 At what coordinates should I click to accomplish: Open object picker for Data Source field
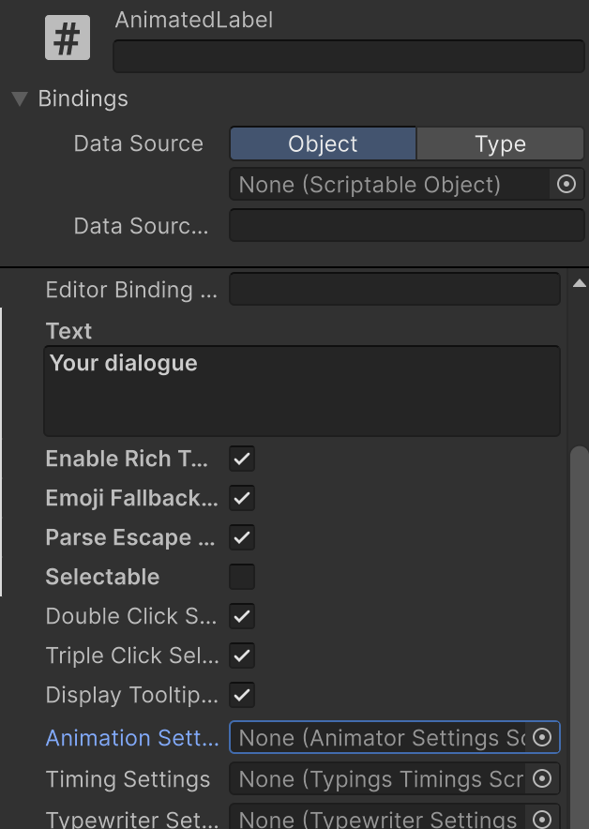(x=566, y=185)
